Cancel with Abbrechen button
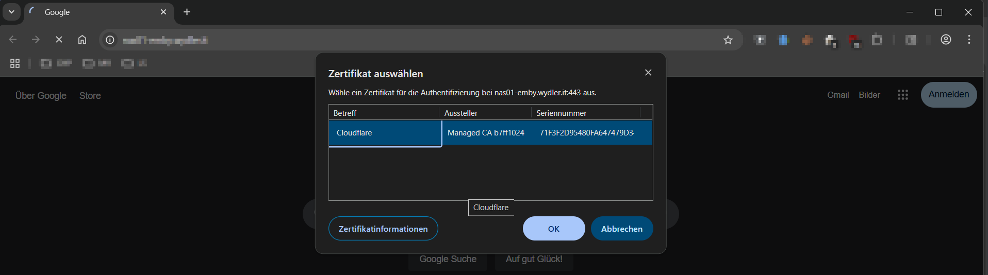Image resolution: width=988 pixels, height=275 pixels. [622, 229]
